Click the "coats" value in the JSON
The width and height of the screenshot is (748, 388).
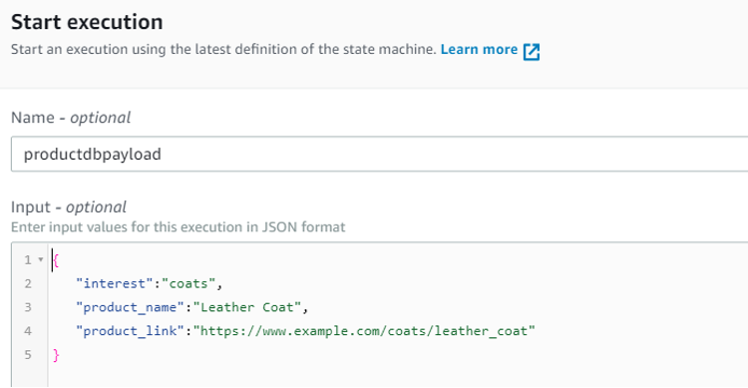coord(188,283)
